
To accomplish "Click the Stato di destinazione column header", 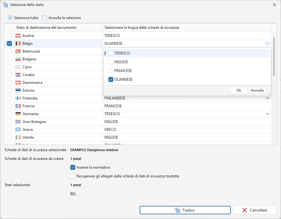I will click(x=59, y=28).
